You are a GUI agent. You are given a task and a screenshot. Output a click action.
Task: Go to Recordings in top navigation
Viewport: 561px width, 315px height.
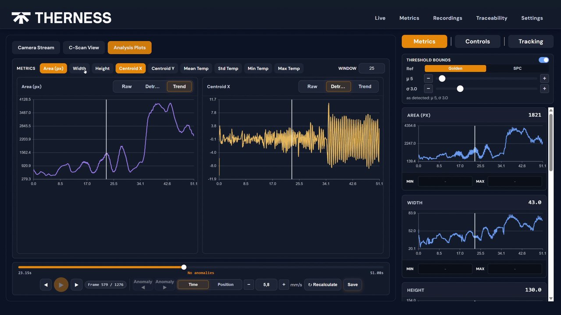447,18
